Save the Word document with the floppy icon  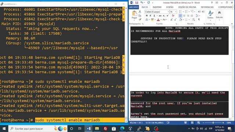(137, 3)
